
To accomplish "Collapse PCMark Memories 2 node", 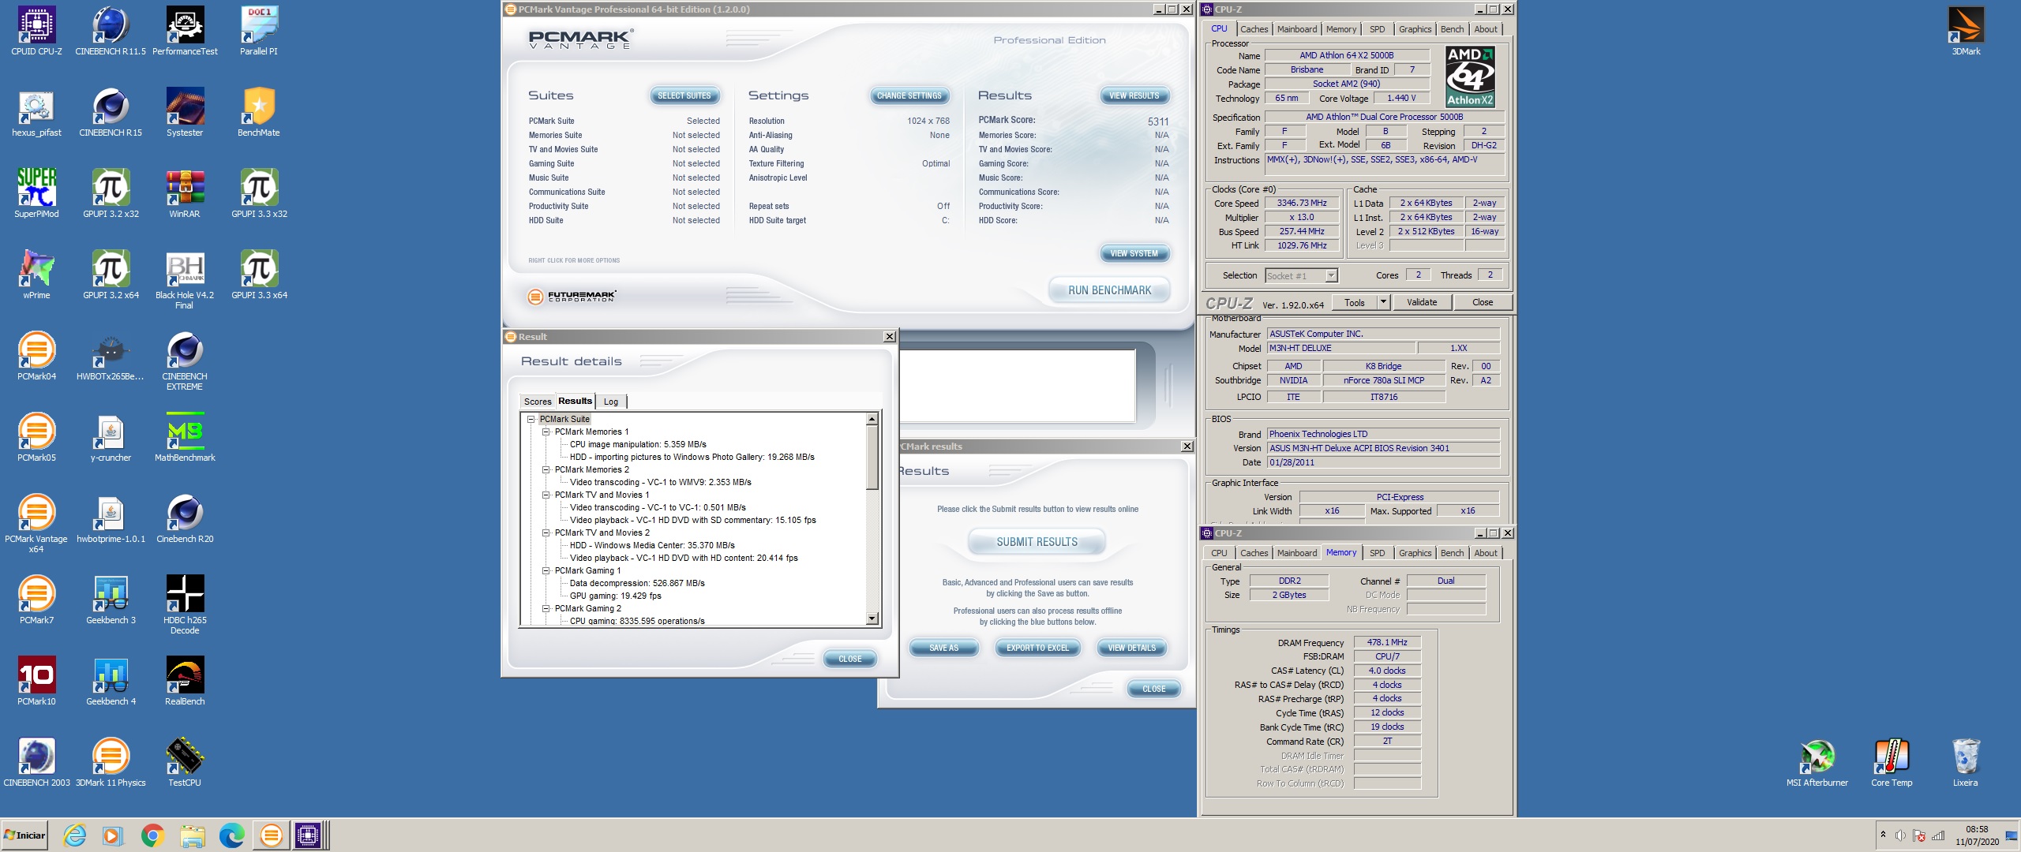I will (546, 470).
